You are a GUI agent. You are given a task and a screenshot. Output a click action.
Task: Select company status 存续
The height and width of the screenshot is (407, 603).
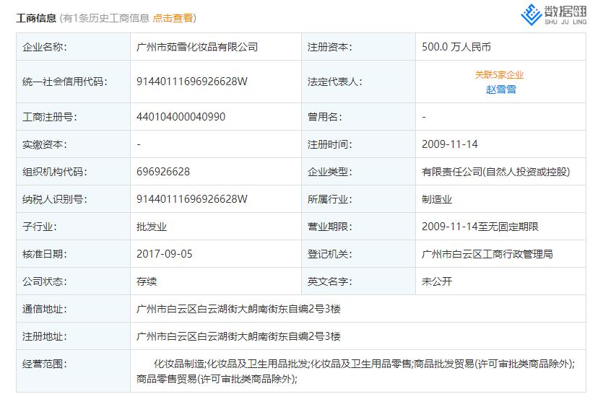[147, 281]
